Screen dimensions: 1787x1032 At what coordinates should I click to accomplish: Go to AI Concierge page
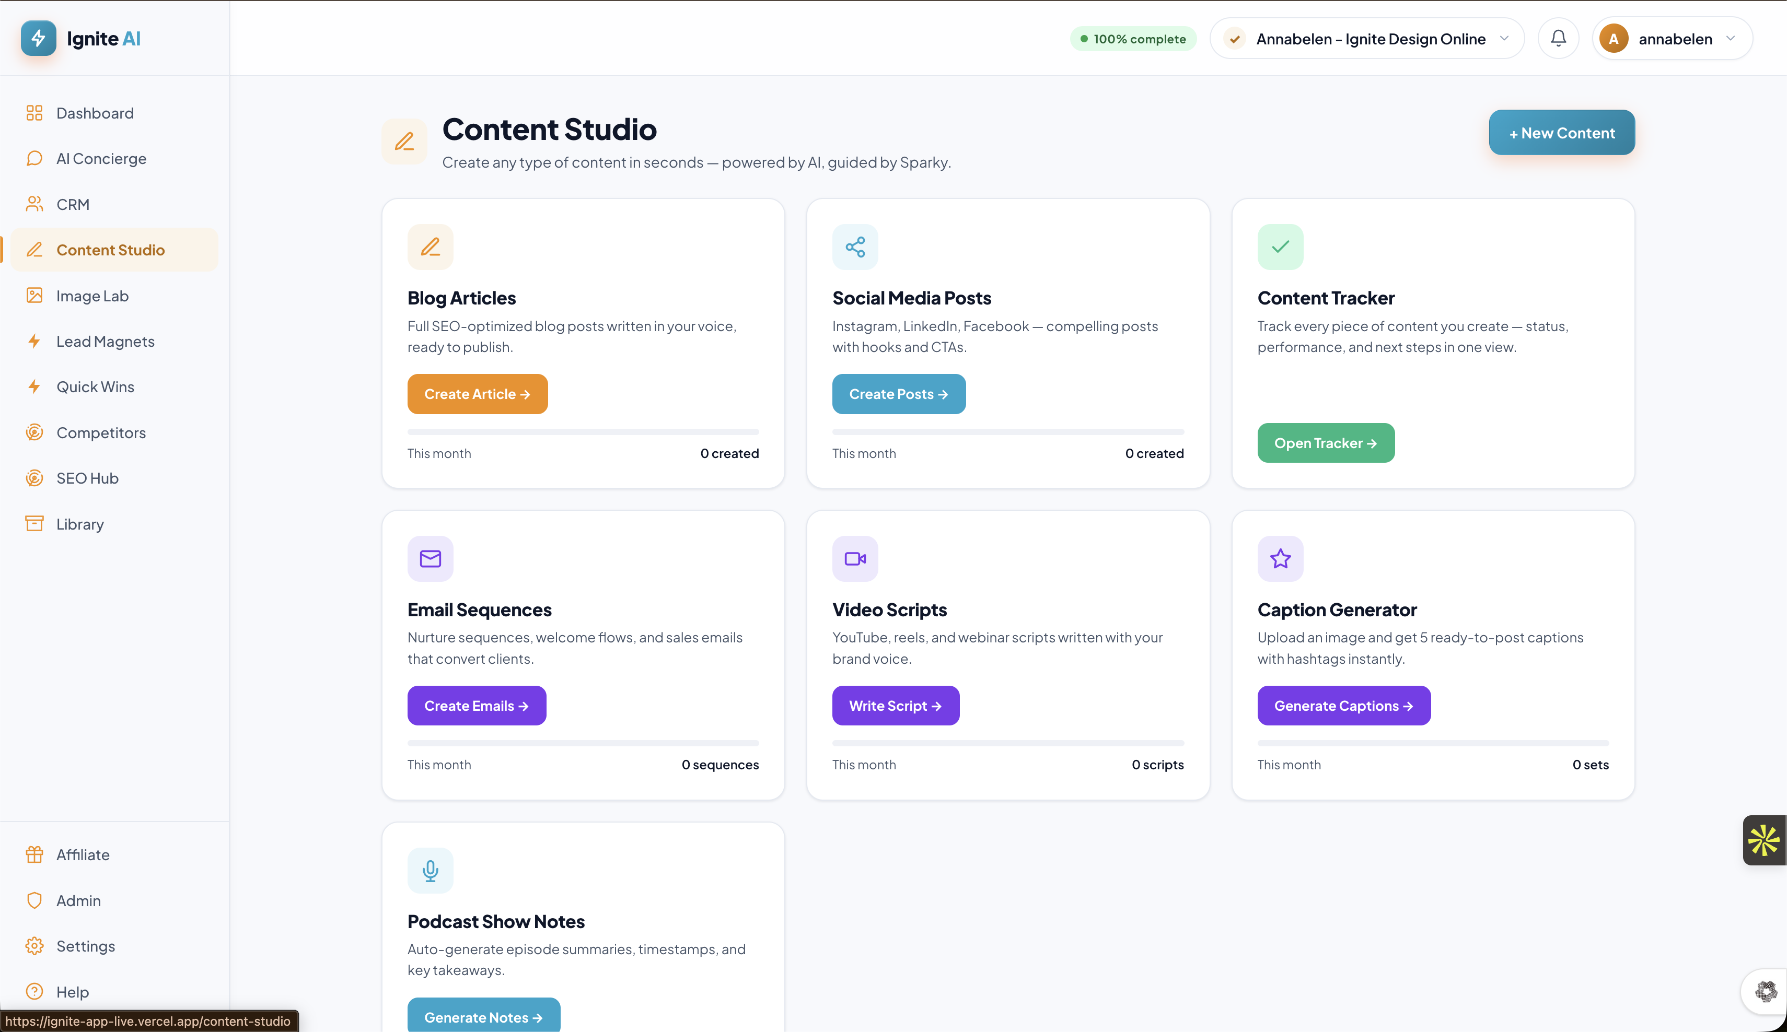(114, 159)
